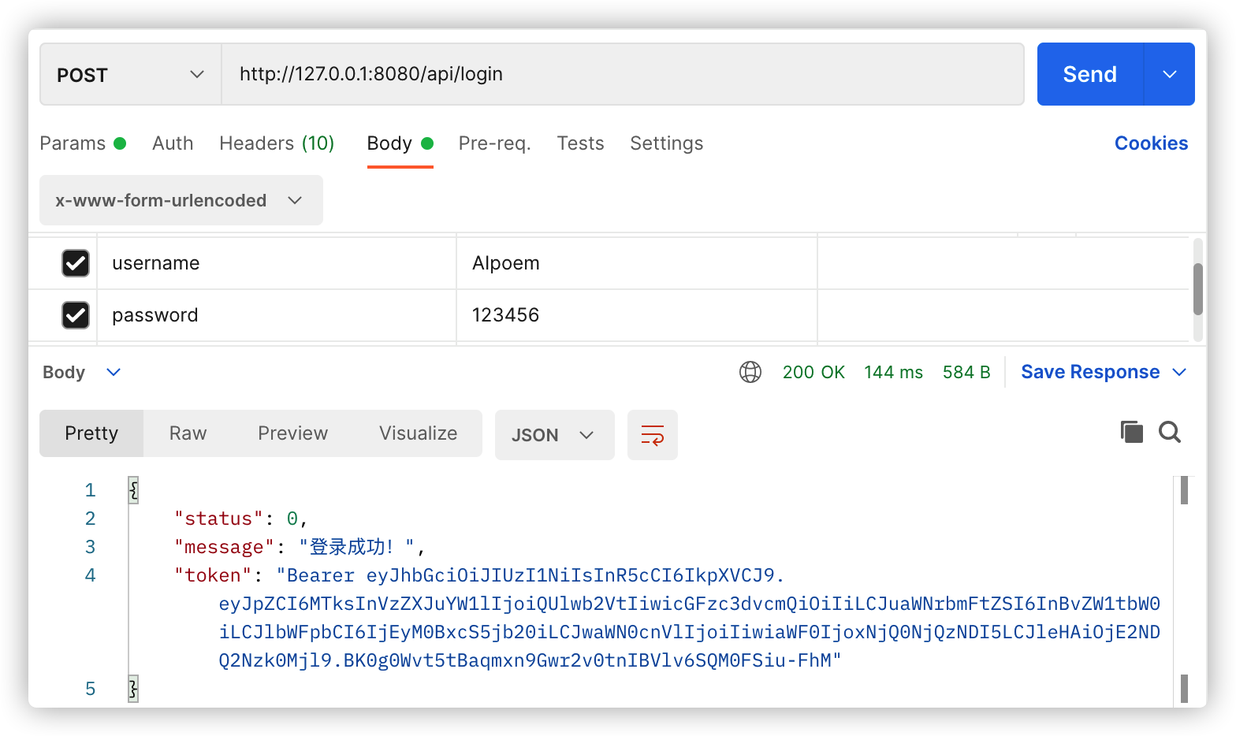Uncheck the password parameter checkbox
This screenshot has height=736, width=1236.
(76, 315)
